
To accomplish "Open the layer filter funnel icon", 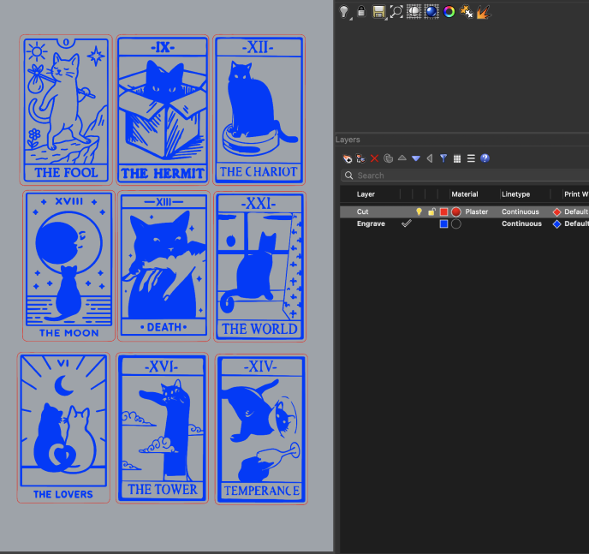I will tap(443, 158).
